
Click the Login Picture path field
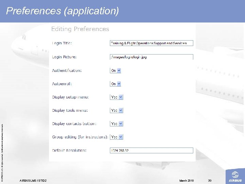[151, 57]
